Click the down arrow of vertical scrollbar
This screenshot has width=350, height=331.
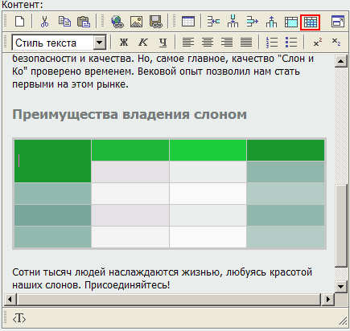(341, 287)
